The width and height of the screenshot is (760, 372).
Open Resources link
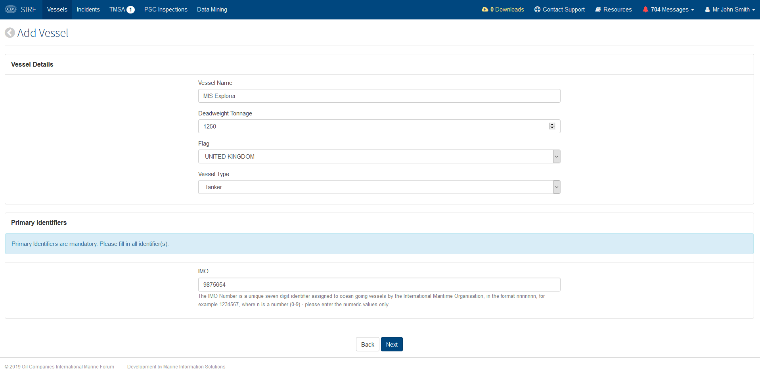pos(614,10)
